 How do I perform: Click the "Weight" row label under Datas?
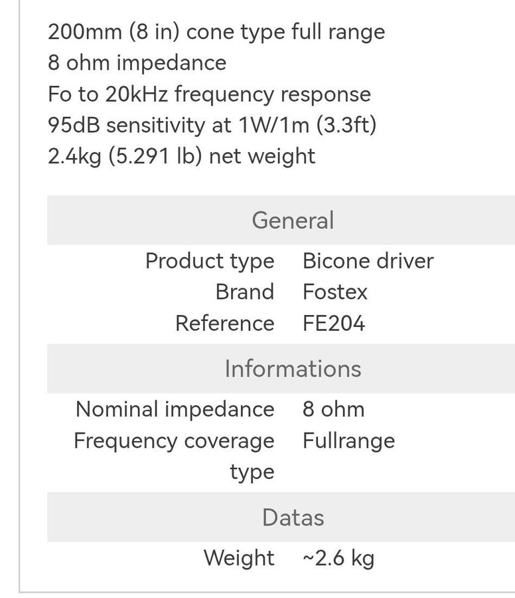(238, 558)
